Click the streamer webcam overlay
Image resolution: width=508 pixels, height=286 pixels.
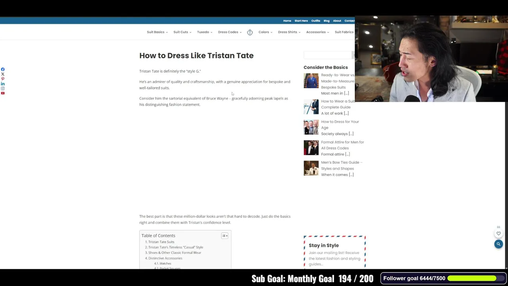[x=431, y=59]
